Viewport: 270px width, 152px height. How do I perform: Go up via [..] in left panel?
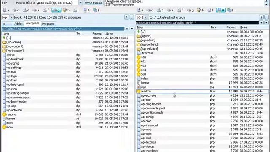[68, 38]
